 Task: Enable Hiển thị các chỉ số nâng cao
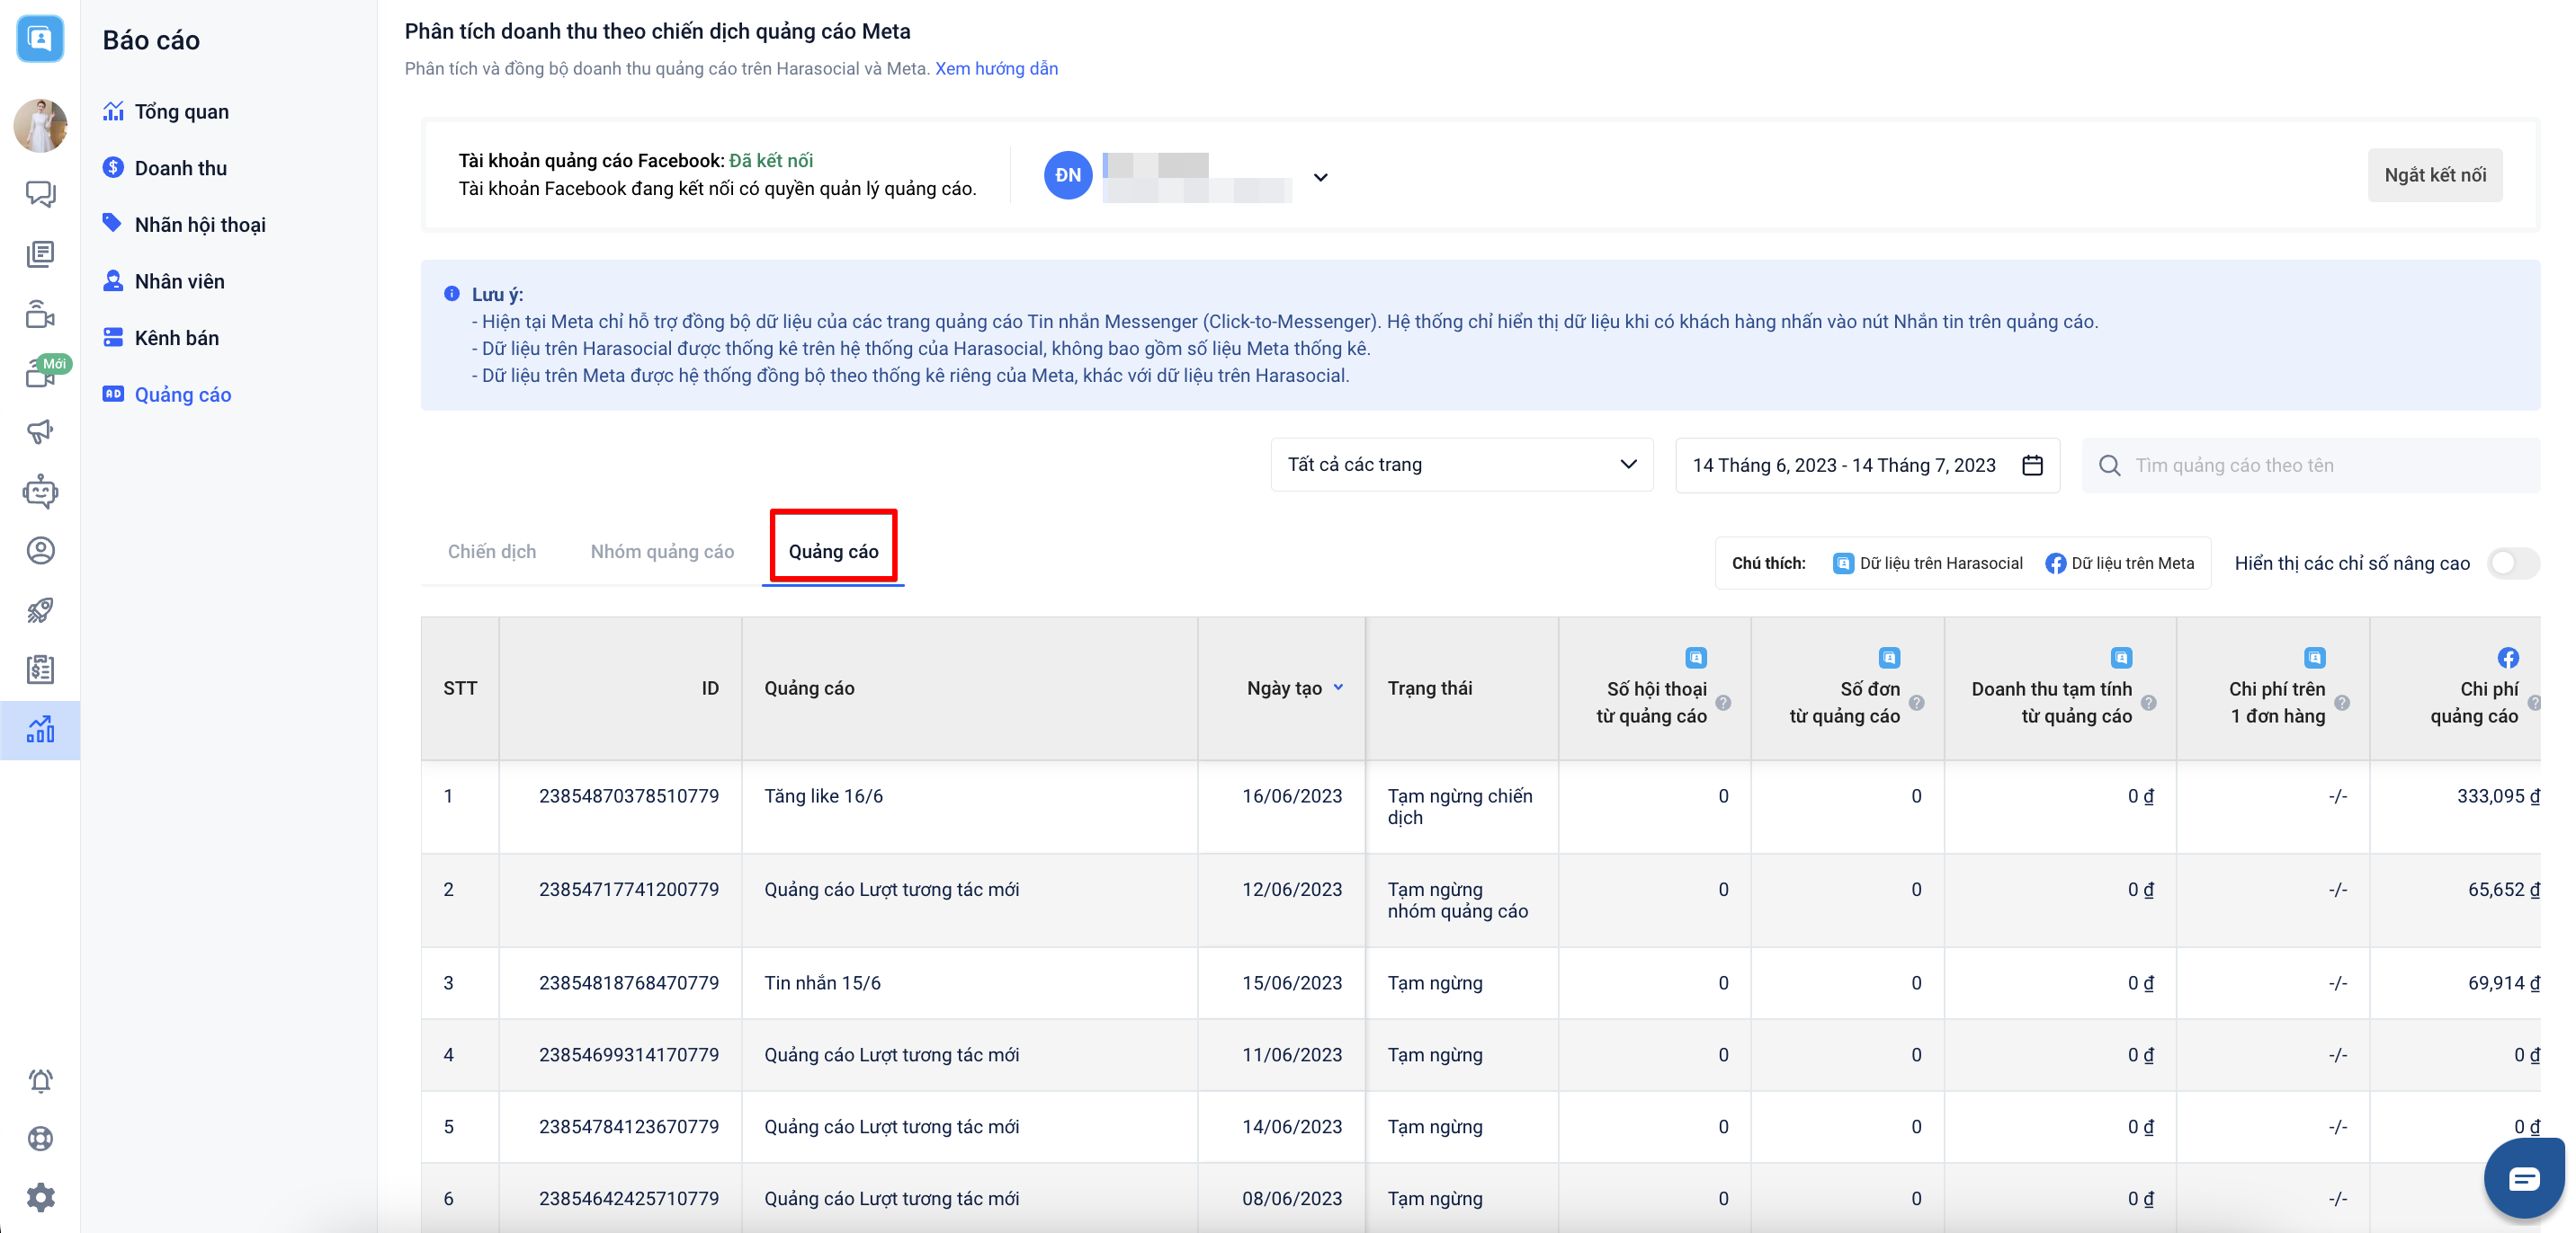[2512, 563]
